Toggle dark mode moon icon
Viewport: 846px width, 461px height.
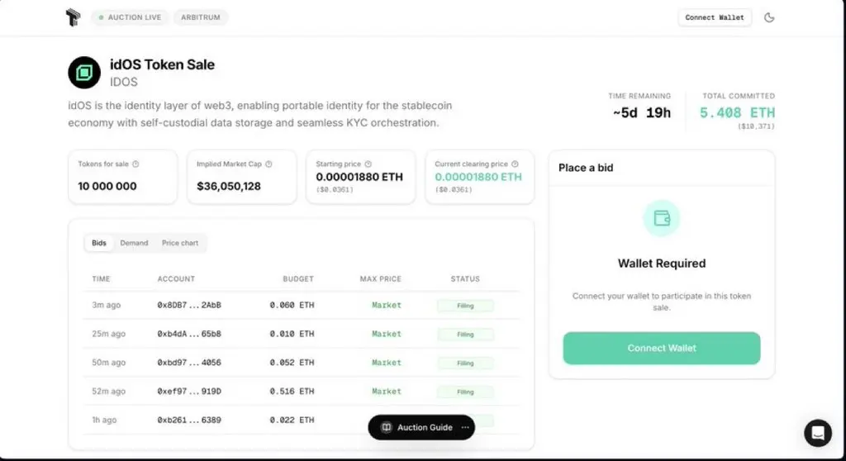[770, 17]
